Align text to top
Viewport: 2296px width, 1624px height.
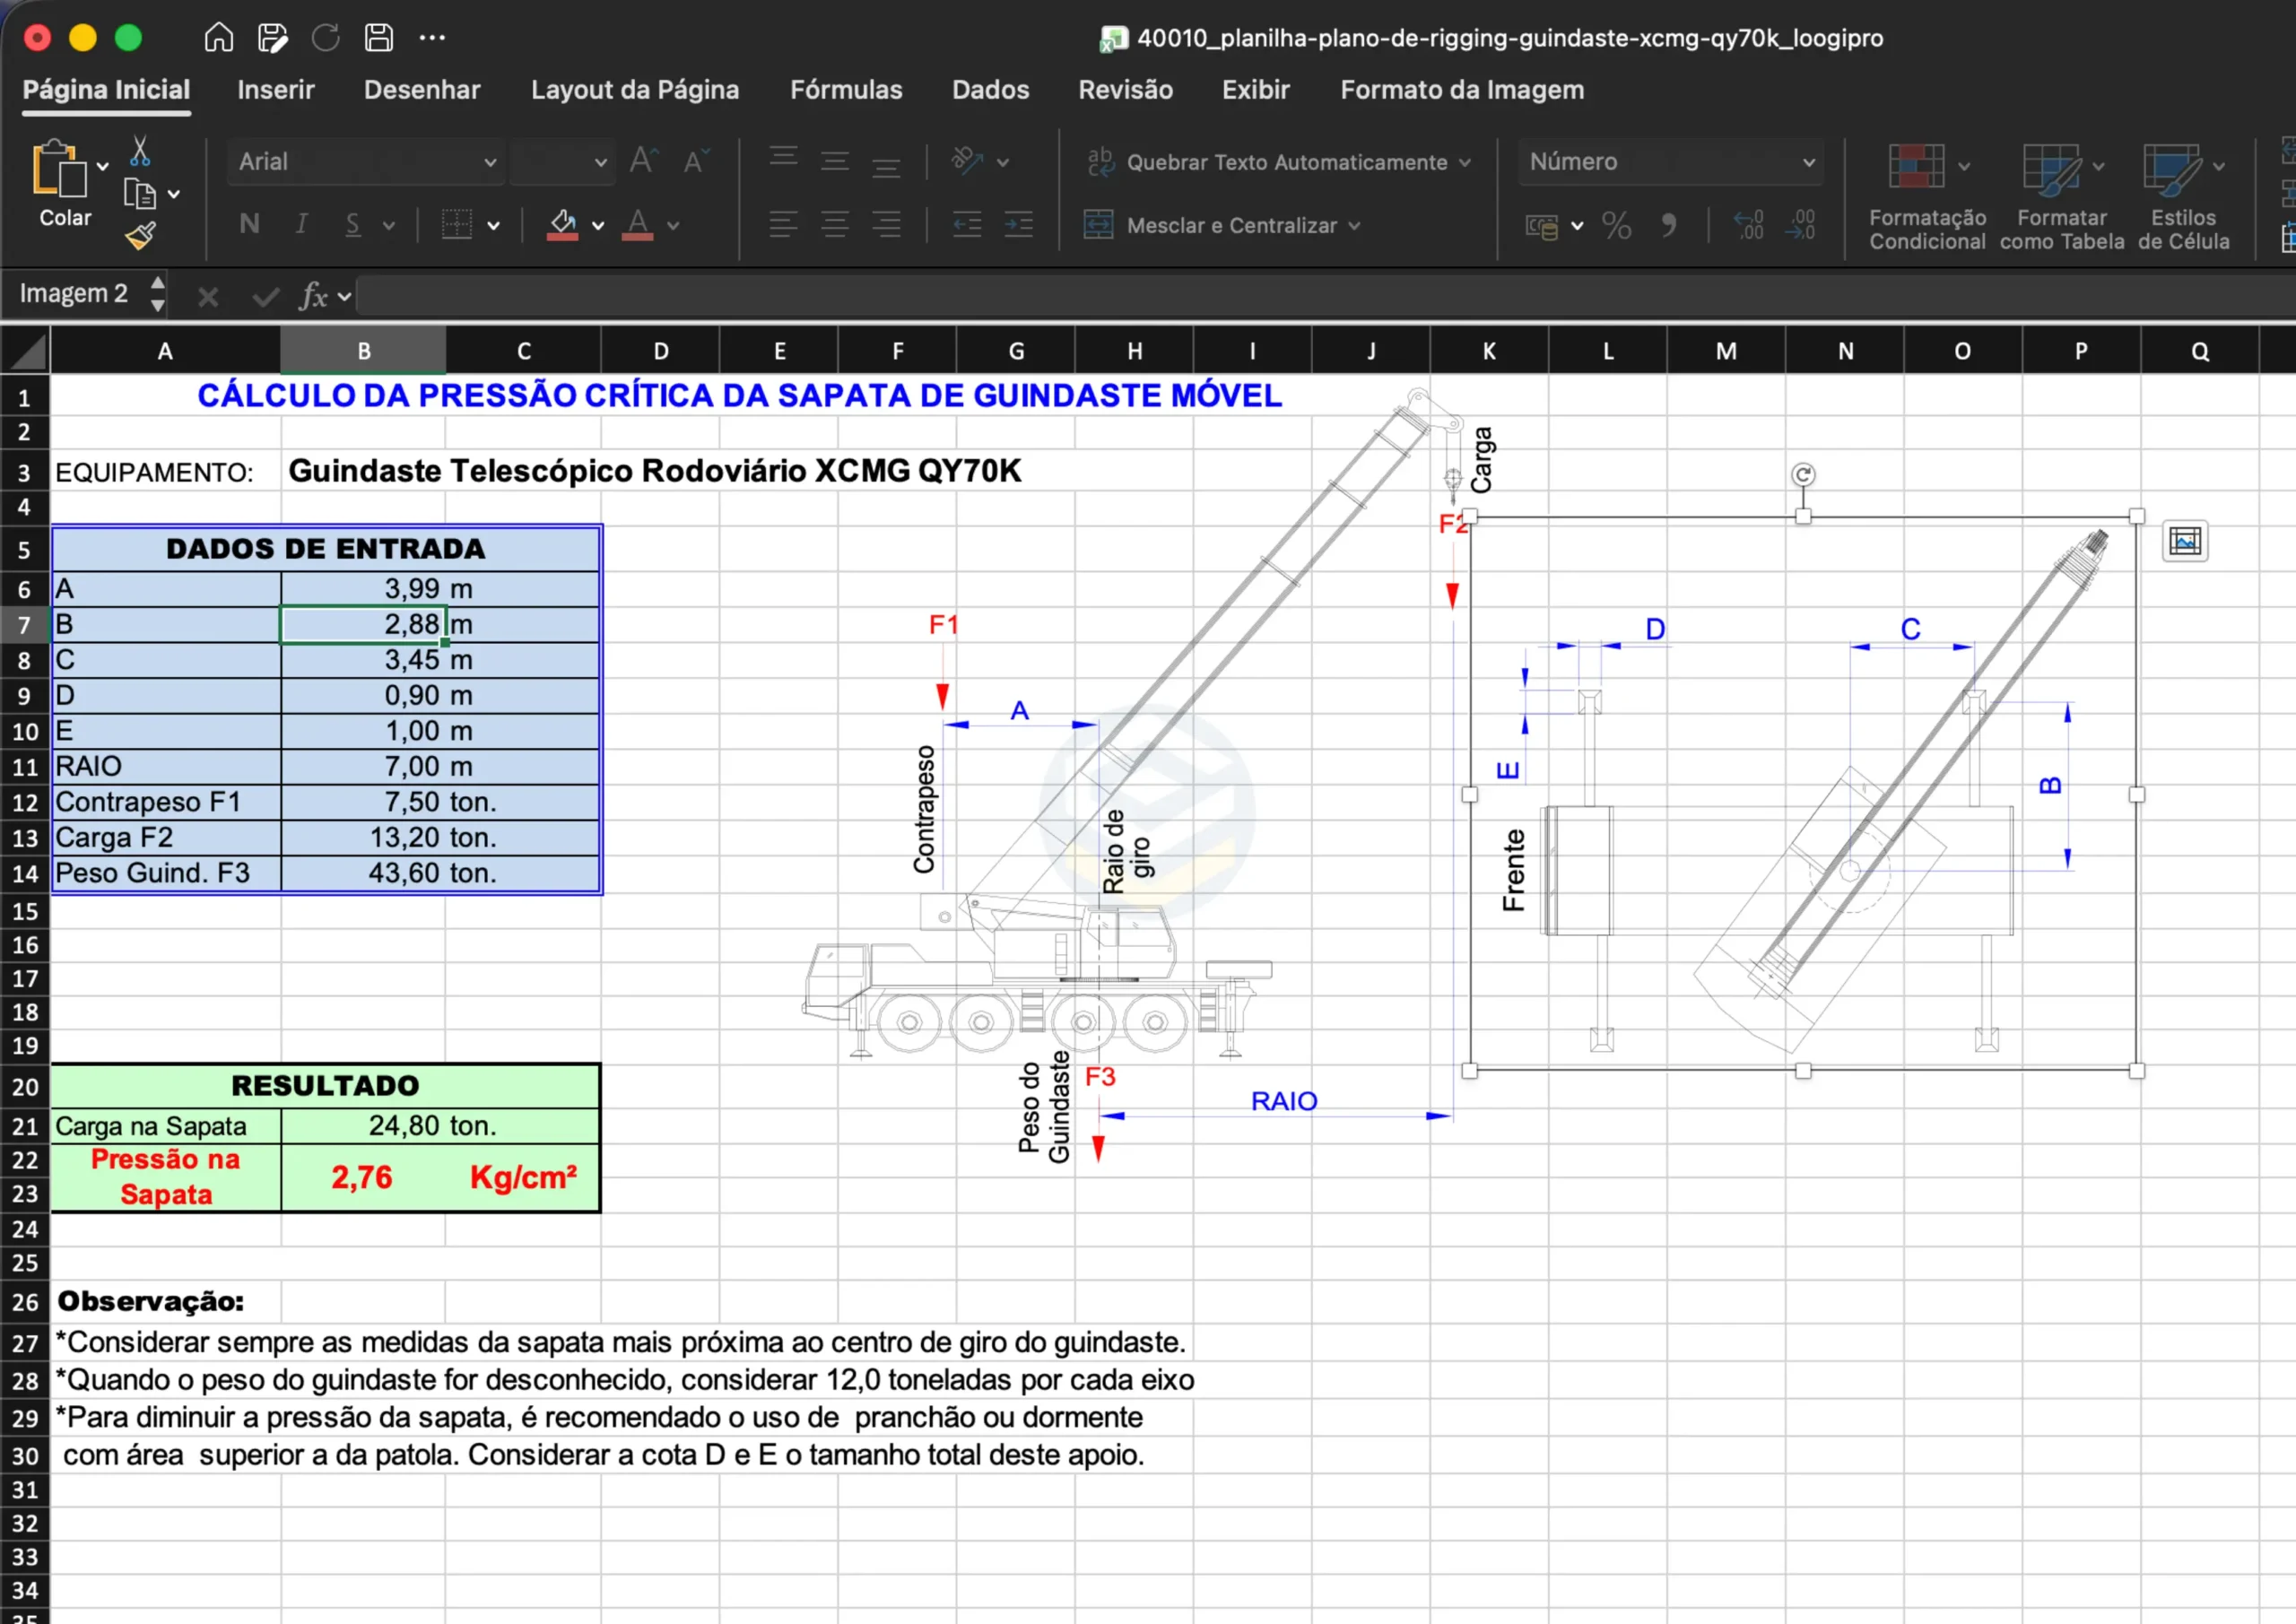pos(783,157)
